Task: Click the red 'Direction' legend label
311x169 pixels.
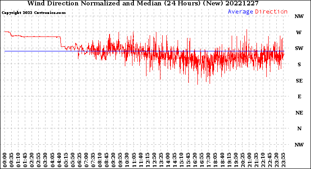Action: click(271, 12)
